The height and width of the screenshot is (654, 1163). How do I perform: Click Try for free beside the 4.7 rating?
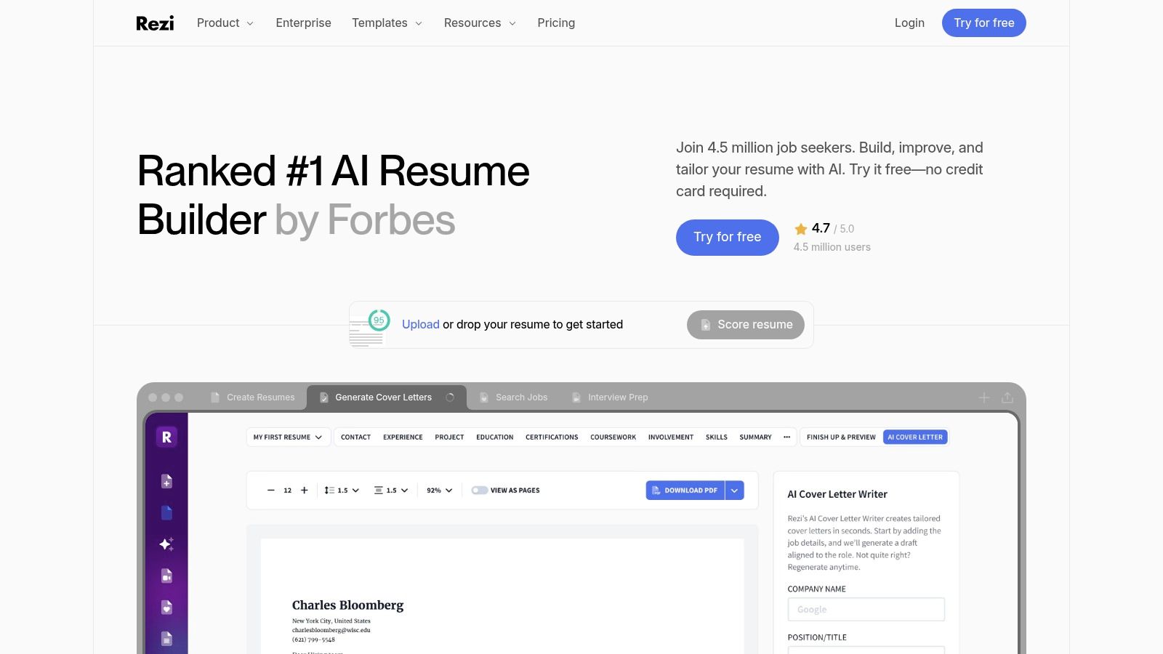click(728, 238)
